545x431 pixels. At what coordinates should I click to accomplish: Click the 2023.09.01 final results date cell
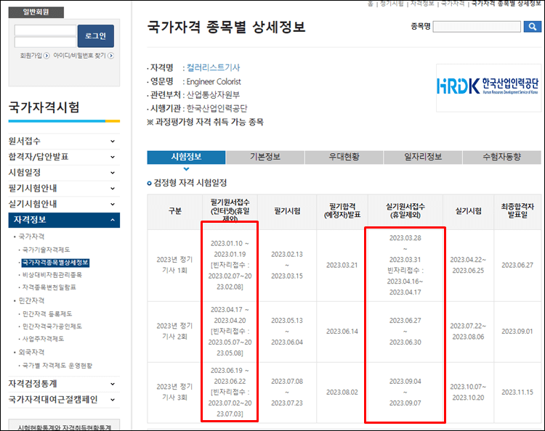tap(517, 332)
